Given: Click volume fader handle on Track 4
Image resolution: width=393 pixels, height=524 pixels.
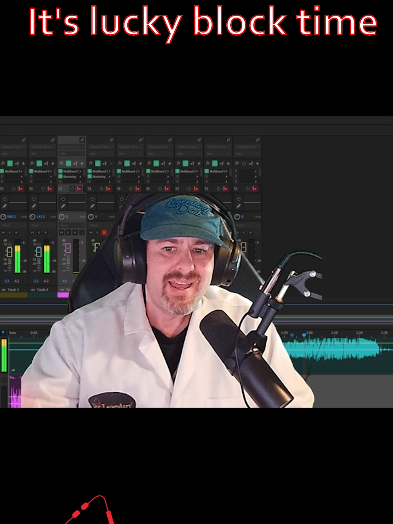Looking at the screenshot, I should 39,251.
